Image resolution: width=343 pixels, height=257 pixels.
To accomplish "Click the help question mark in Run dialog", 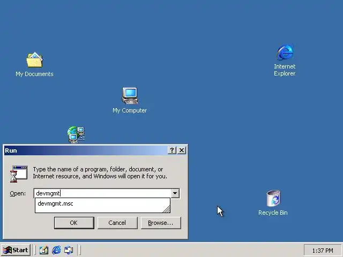I will pyautogui.click(x=172, y=150).
